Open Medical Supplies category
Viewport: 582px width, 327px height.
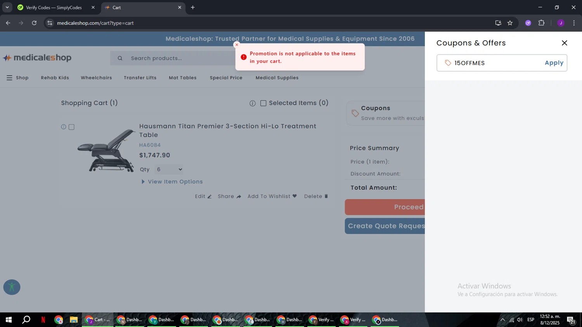pyautogui.click(x=277, y=78)
